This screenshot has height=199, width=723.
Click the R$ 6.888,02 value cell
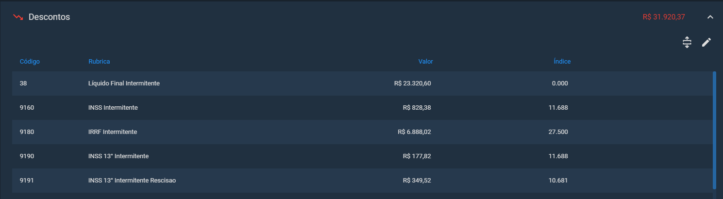click(414, 132)
